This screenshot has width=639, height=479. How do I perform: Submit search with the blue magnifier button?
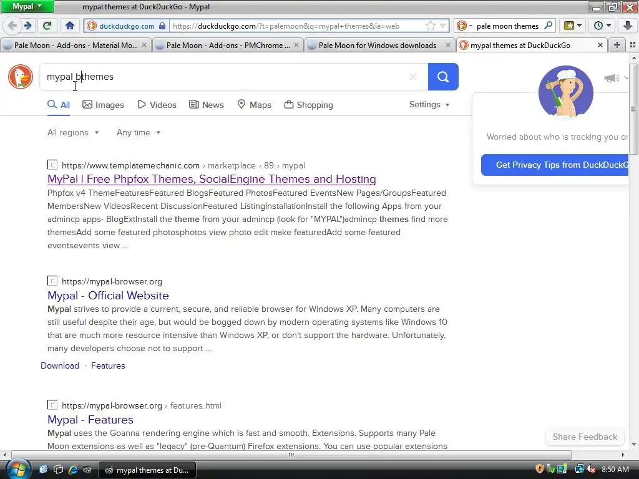443,77
